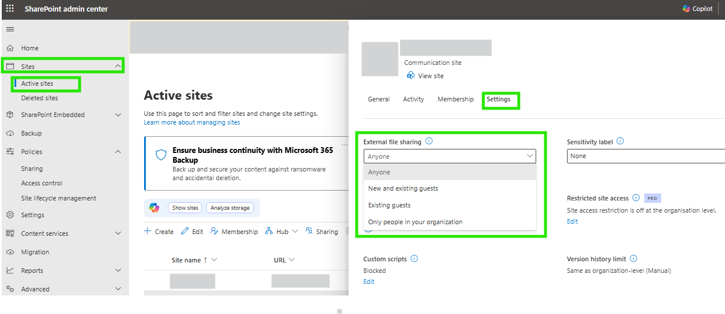Click the Analyze storage button

click(x=230, y=208)
